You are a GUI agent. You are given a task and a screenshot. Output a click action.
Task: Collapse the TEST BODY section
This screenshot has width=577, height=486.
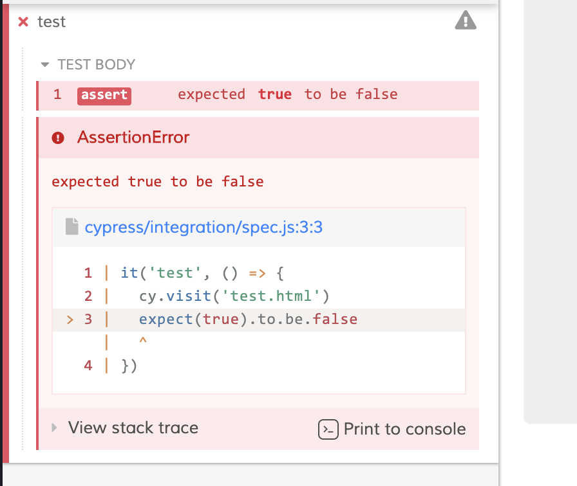(x=44, y=64)
